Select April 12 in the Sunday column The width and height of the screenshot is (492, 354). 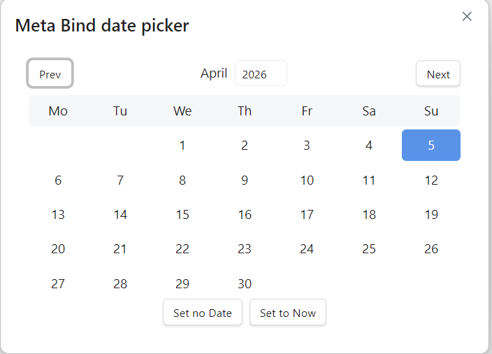tap(431, 180)
